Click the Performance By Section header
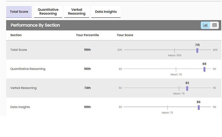 tap(35, 25)
